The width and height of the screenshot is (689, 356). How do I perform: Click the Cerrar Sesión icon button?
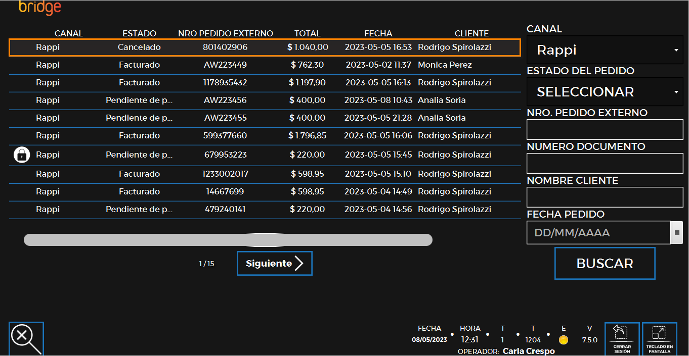622,339
